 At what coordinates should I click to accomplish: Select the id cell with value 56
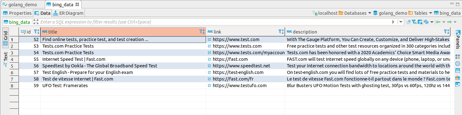tap(30, 66)
